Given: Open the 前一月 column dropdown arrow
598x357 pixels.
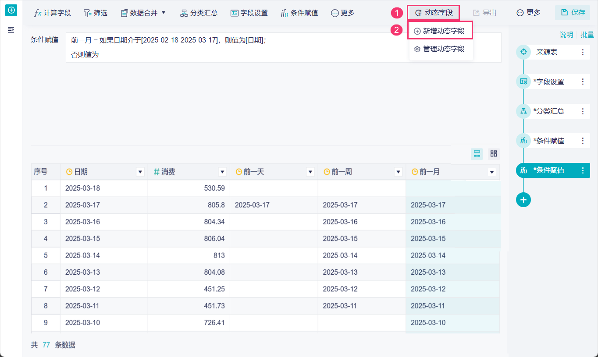Looking at the screenshot, I should 492,172.
